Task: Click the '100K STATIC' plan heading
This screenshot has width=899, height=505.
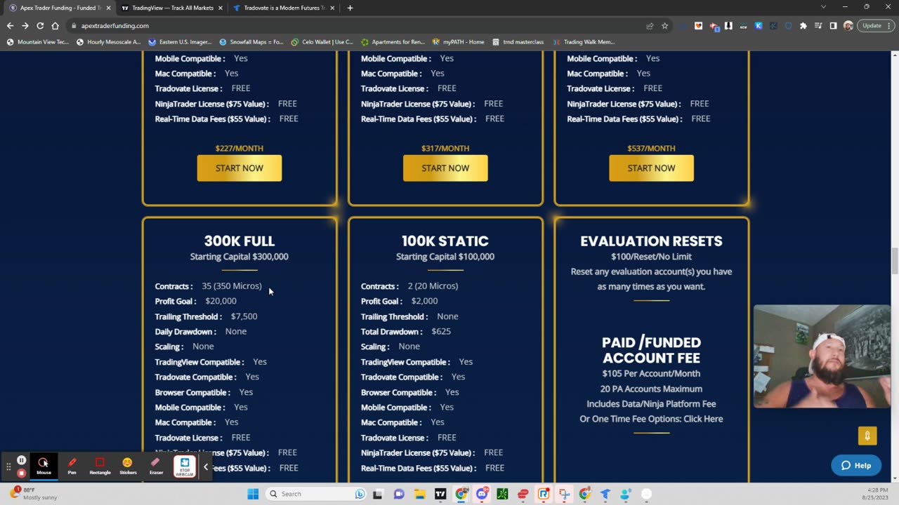Action: pos(445,241)
